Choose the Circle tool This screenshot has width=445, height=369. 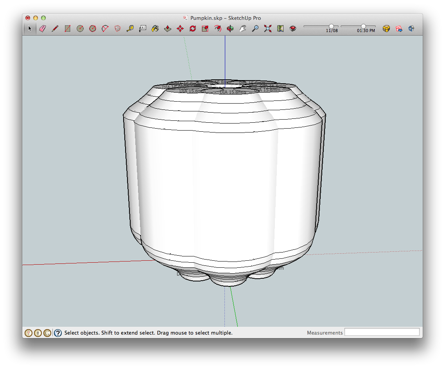(79, 28)
